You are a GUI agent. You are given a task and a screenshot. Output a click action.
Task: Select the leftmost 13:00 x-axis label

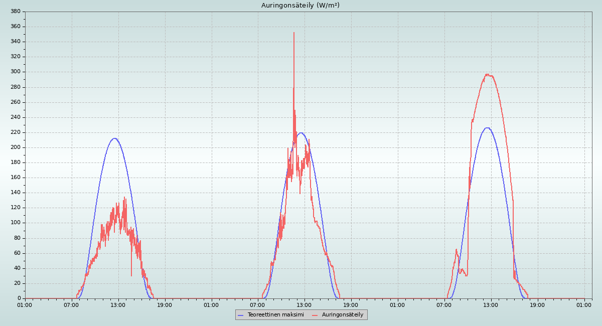pyautogui.click(x=118, y=305)
